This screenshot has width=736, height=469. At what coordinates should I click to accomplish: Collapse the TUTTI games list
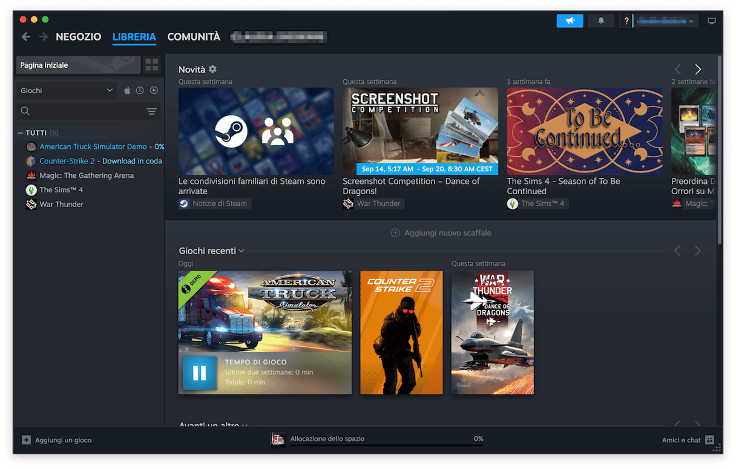[21, 133]
